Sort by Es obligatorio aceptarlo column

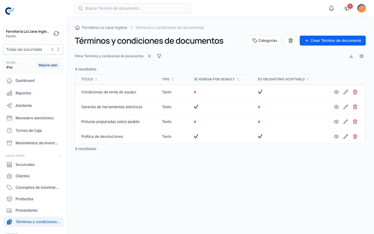point(283,79)
